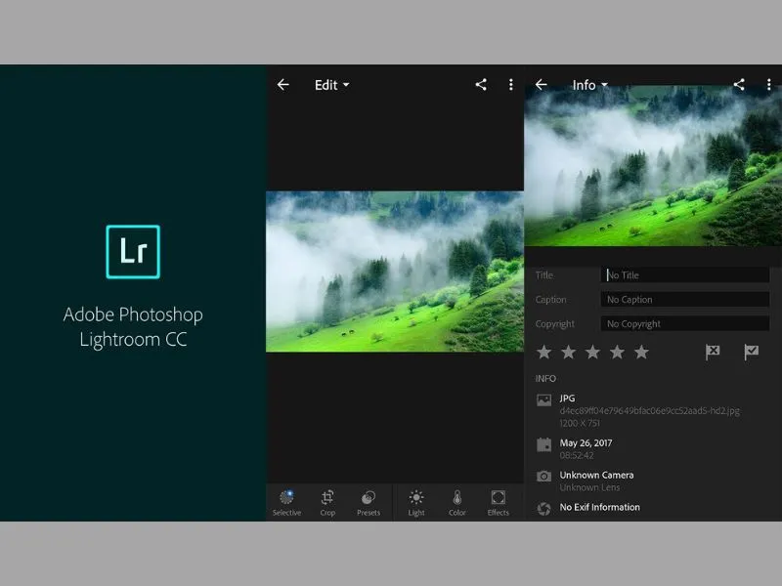Go back from the Info screen
Screen dimensions: 782x586
click(542, 85)
